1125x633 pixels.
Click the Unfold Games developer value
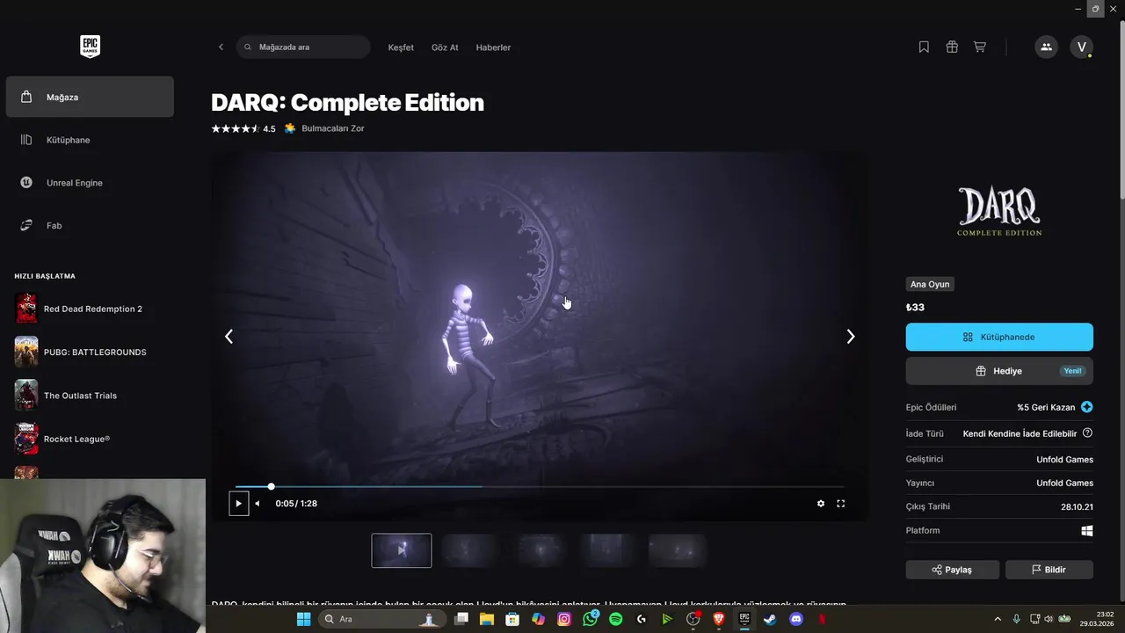[1064, 460]
